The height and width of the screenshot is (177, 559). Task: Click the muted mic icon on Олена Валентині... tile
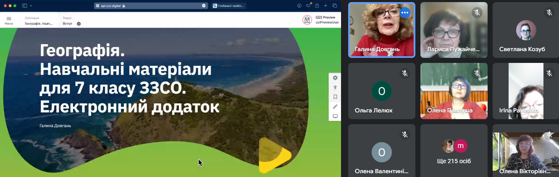[x=405, y=134]
